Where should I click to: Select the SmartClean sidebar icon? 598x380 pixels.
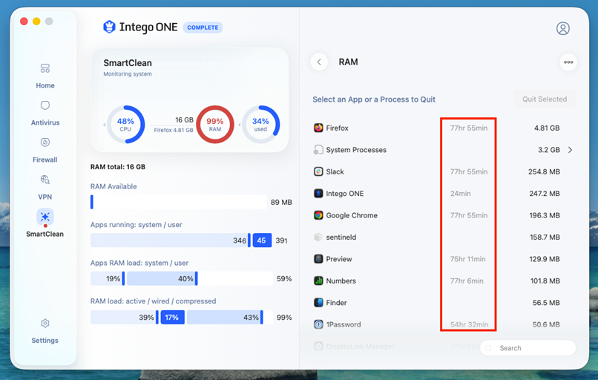(x=45, y=217)
